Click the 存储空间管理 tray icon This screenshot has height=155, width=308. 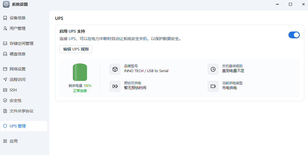[5, 43]
